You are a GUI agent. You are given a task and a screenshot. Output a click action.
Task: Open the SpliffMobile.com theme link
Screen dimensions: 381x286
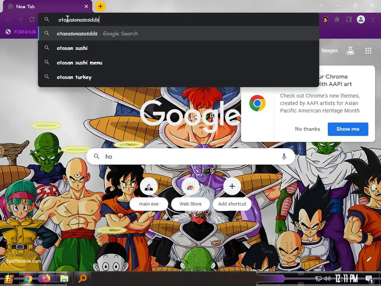23,261
